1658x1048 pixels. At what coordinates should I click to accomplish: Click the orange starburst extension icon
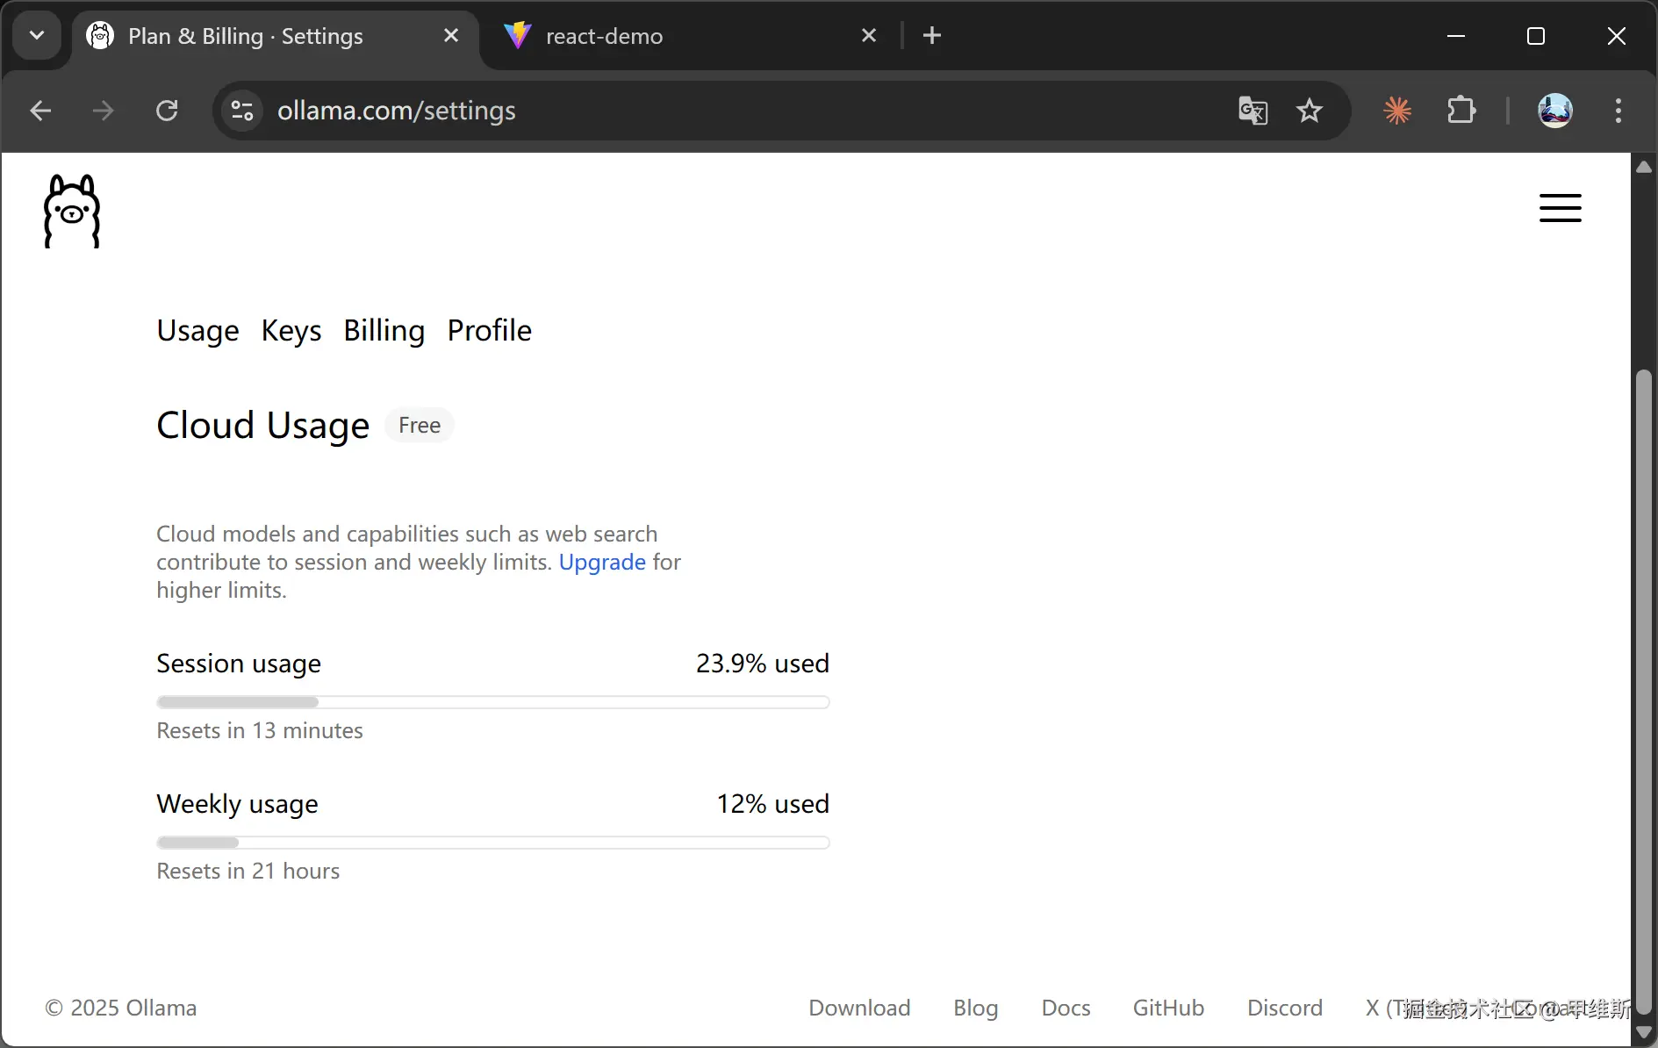click(x=1397, y=111)
